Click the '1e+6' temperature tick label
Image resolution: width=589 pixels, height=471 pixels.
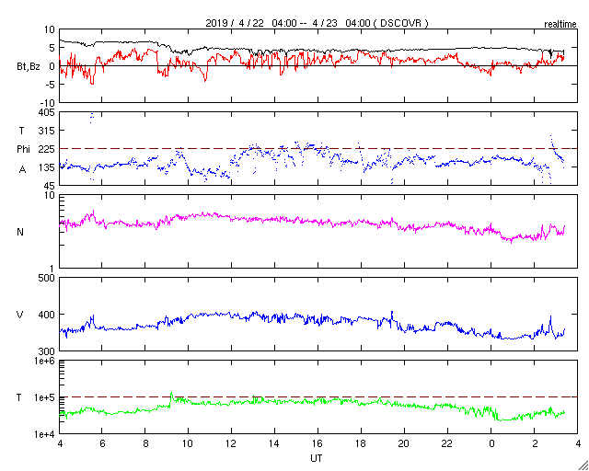[45, 361]
